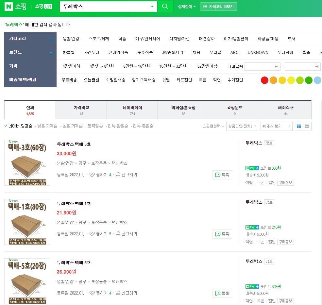Click the minimum price input field

point(263,66)
